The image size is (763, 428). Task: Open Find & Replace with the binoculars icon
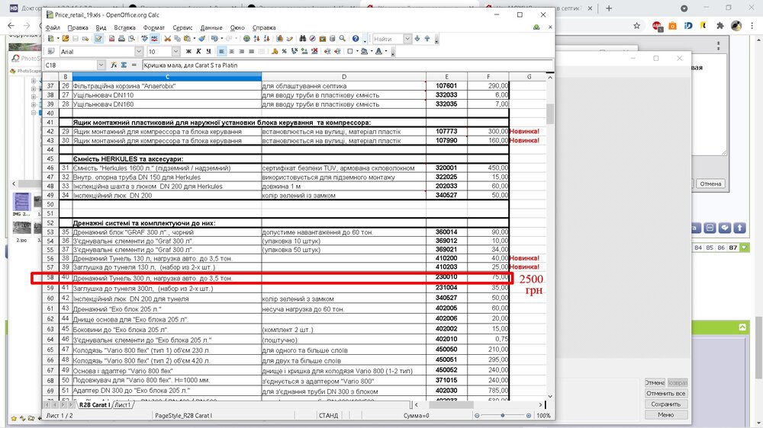pos(303,39)
